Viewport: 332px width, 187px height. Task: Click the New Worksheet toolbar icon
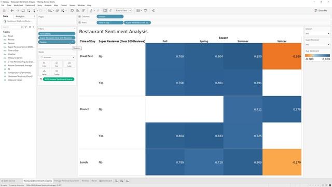point(50,10)
